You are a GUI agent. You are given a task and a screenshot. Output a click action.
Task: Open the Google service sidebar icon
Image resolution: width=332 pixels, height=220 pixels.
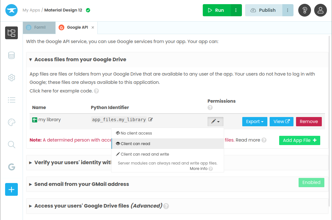click(11, 167)
